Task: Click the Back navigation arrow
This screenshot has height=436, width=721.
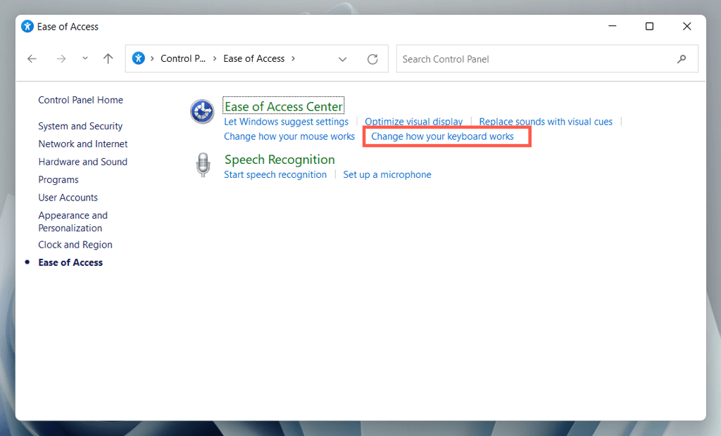Action: click(32, 59)
